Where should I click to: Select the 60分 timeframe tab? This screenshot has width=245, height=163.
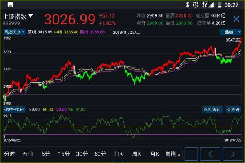pos(100,154)
